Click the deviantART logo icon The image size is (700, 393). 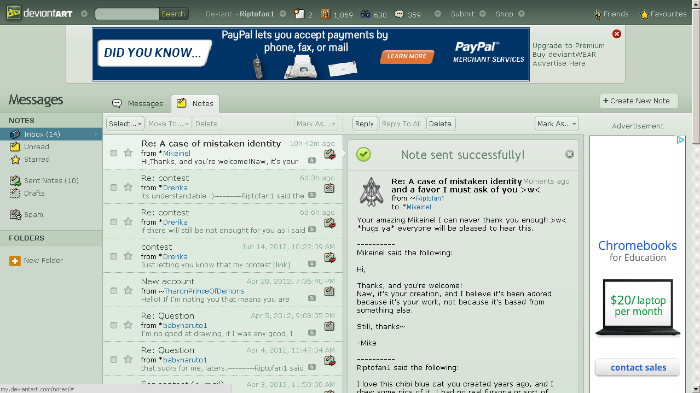point(13,14)
